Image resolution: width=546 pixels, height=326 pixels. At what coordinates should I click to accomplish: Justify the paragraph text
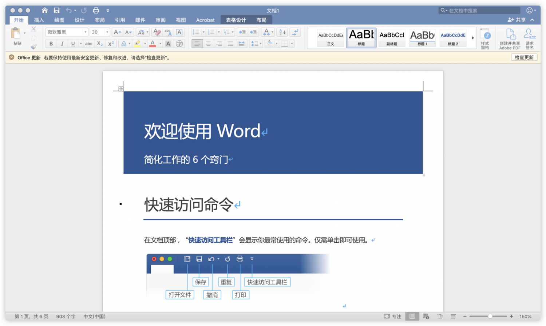[x=230, y=44]
